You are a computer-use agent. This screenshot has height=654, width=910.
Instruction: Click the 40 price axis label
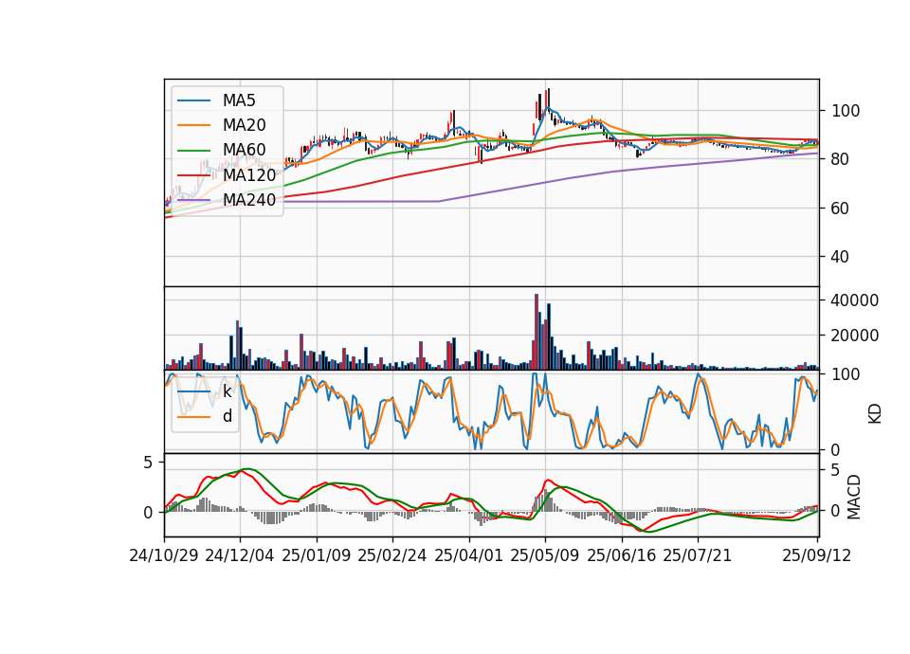(x=841, y=257)
